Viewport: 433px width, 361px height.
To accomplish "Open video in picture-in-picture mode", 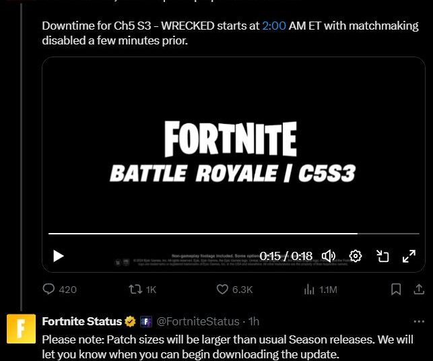I will tap(382, 256).
